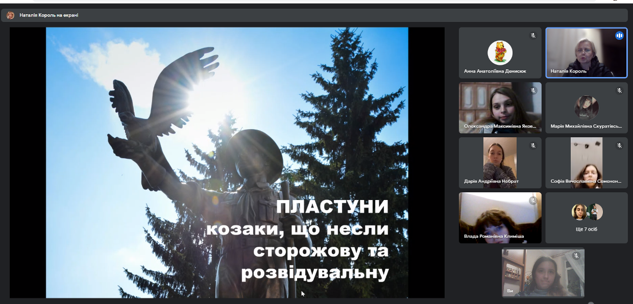The image size is (633, 304).
Task: Click presenter avatar beside "Наталія Король на екрані"
Action: tap(10, 15)
